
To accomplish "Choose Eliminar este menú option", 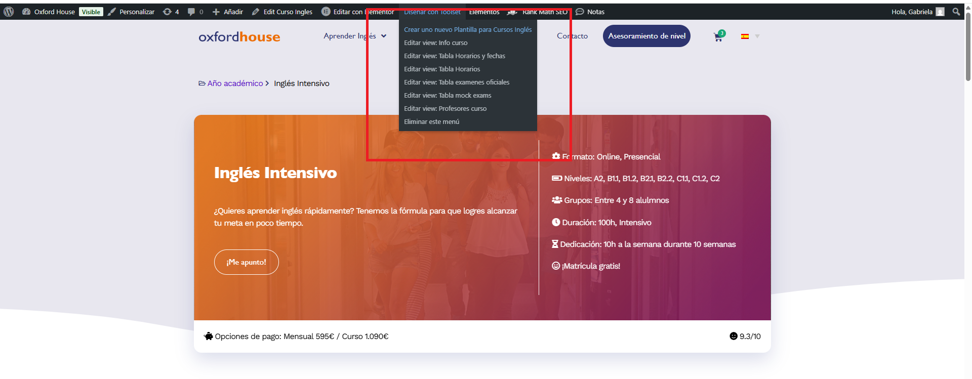I will (431, 122).
